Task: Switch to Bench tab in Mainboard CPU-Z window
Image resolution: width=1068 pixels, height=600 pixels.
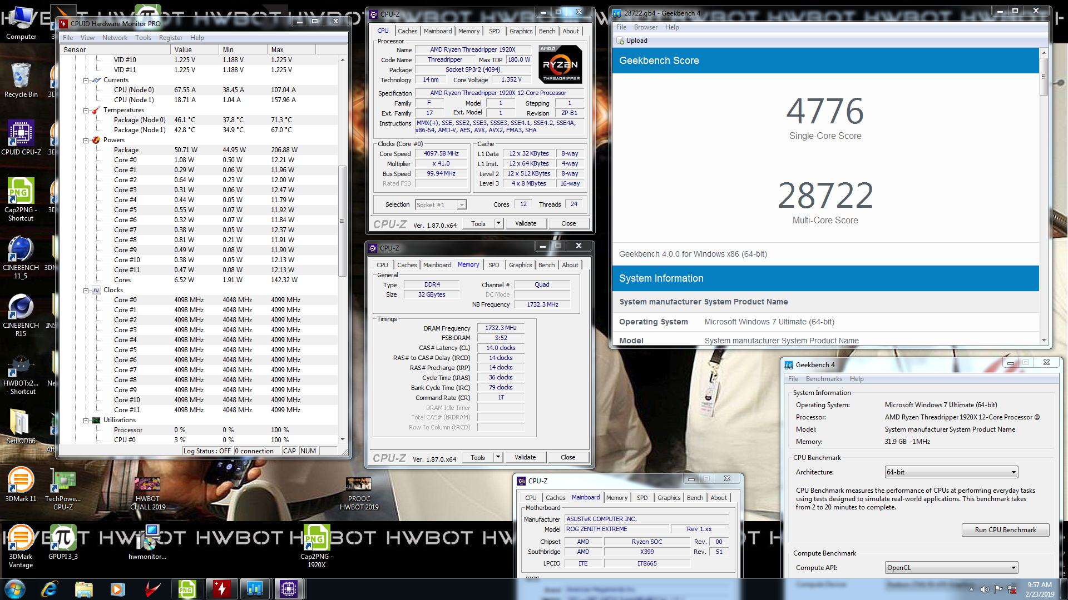Action: pyautogui.click(x=695, y=498)
